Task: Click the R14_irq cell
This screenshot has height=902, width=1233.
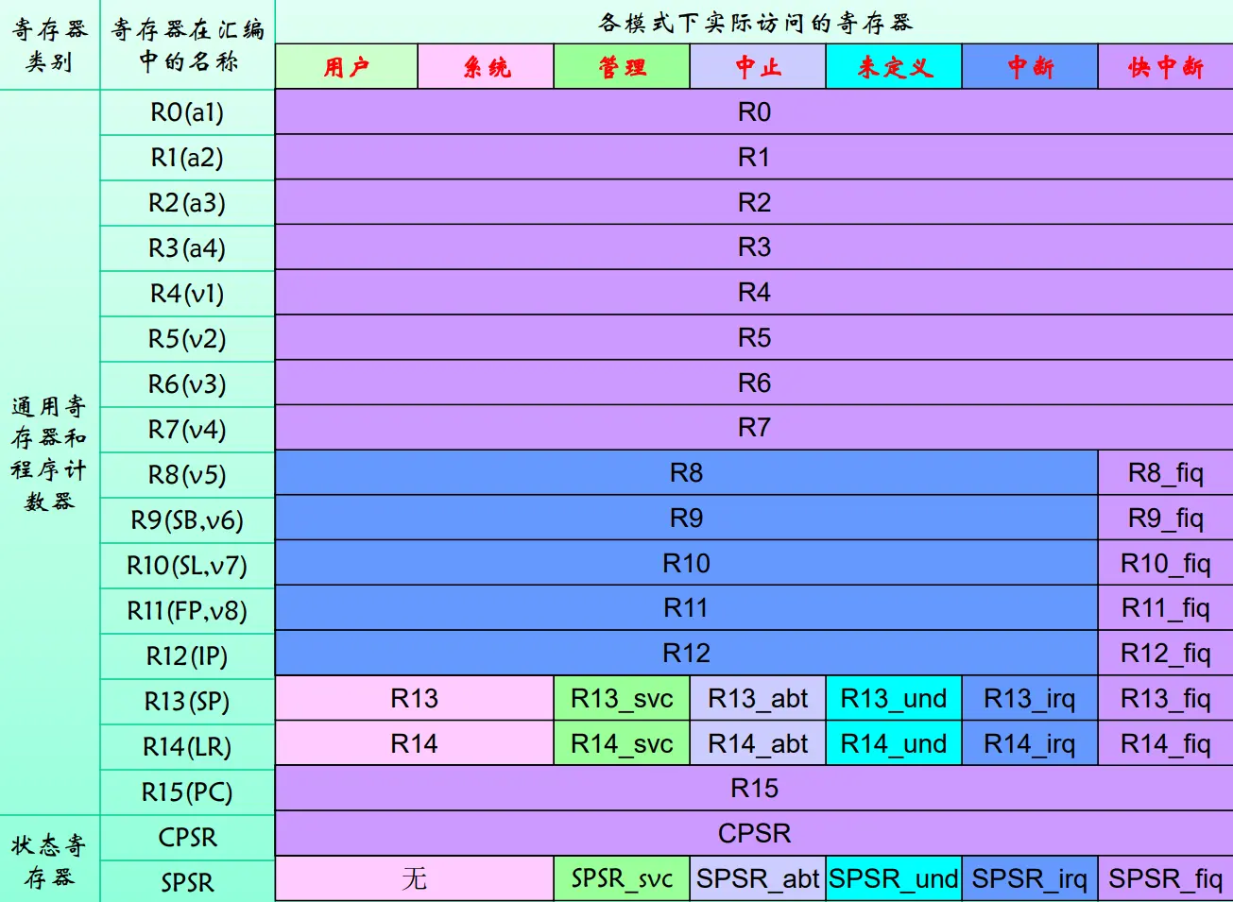Action: point(1030,743)
